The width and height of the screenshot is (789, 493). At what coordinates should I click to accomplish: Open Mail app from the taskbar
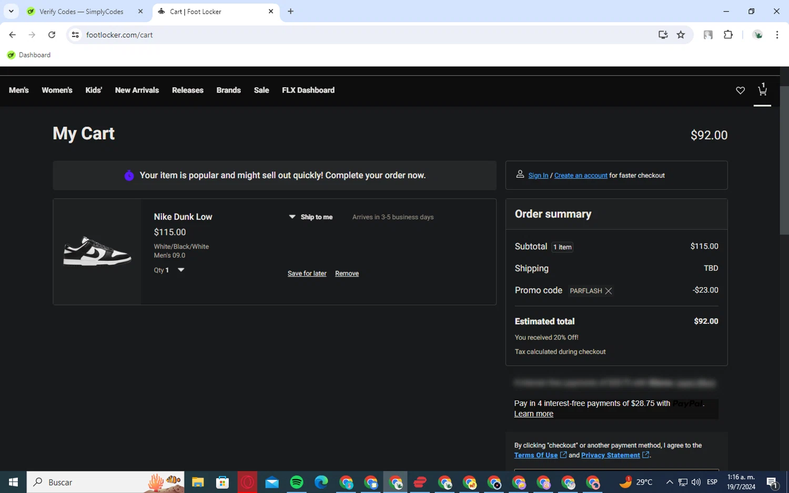tap(272, 482)
